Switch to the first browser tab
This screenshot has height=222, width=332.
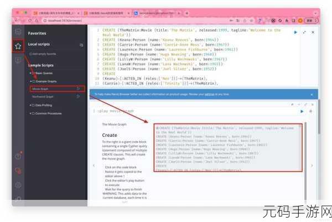click(56, 13)
